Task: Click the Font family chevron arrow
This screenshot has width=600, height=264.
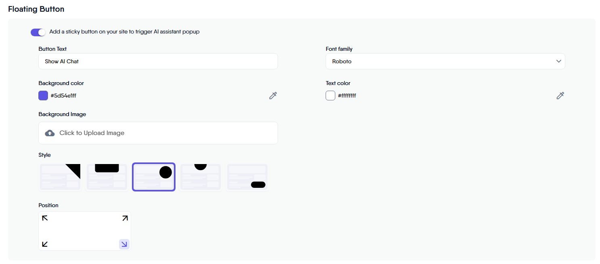Action: (558, 61)
